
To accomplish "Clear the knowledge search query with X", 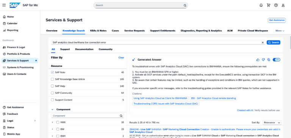I will (x=263, y=43).
